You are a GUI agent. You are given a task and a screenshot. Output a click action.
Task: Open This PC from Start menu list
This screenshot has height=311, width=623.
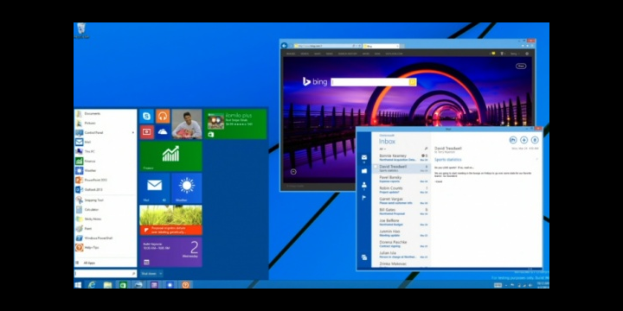(106, 151)
